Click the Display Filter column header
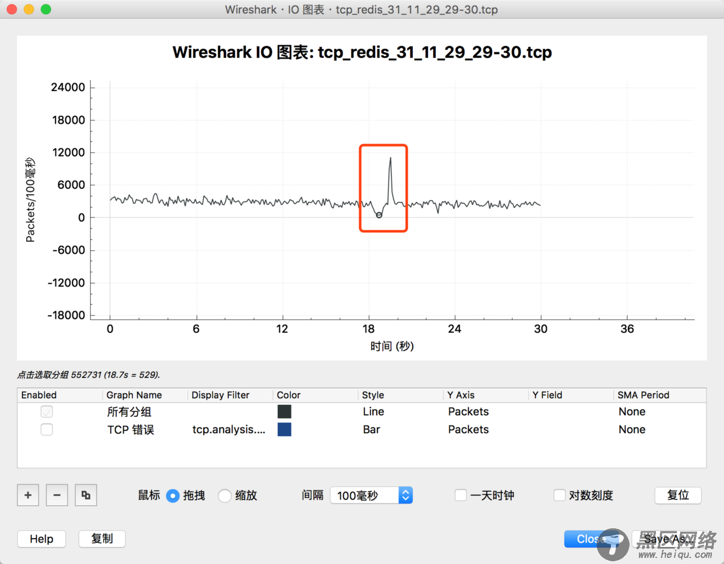Image resolution: width=724 pixels, height=564 pixels. 230,395
